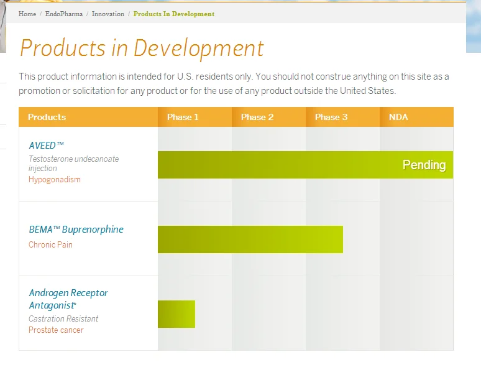The width and height of the screenshot is (481, 367).
Task: Click AVEED green progress bar
Action: click(306, 165)
